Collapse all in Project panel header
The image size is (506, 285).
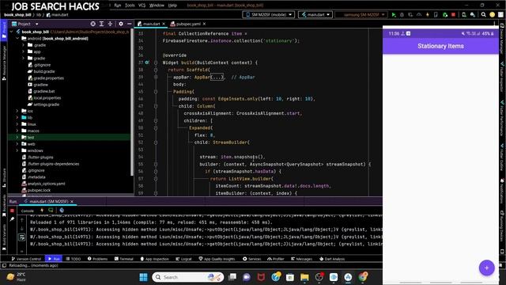pyautogui.click(x=110, y=24)
